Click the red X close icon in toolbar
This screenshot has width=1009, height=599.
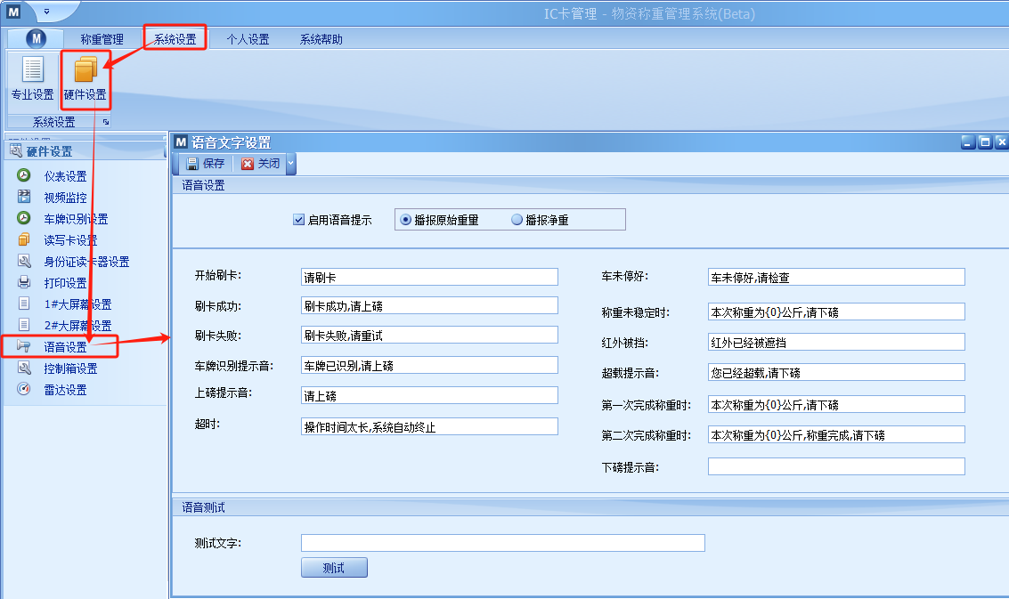pyautogui.click(x=247, y=164)
